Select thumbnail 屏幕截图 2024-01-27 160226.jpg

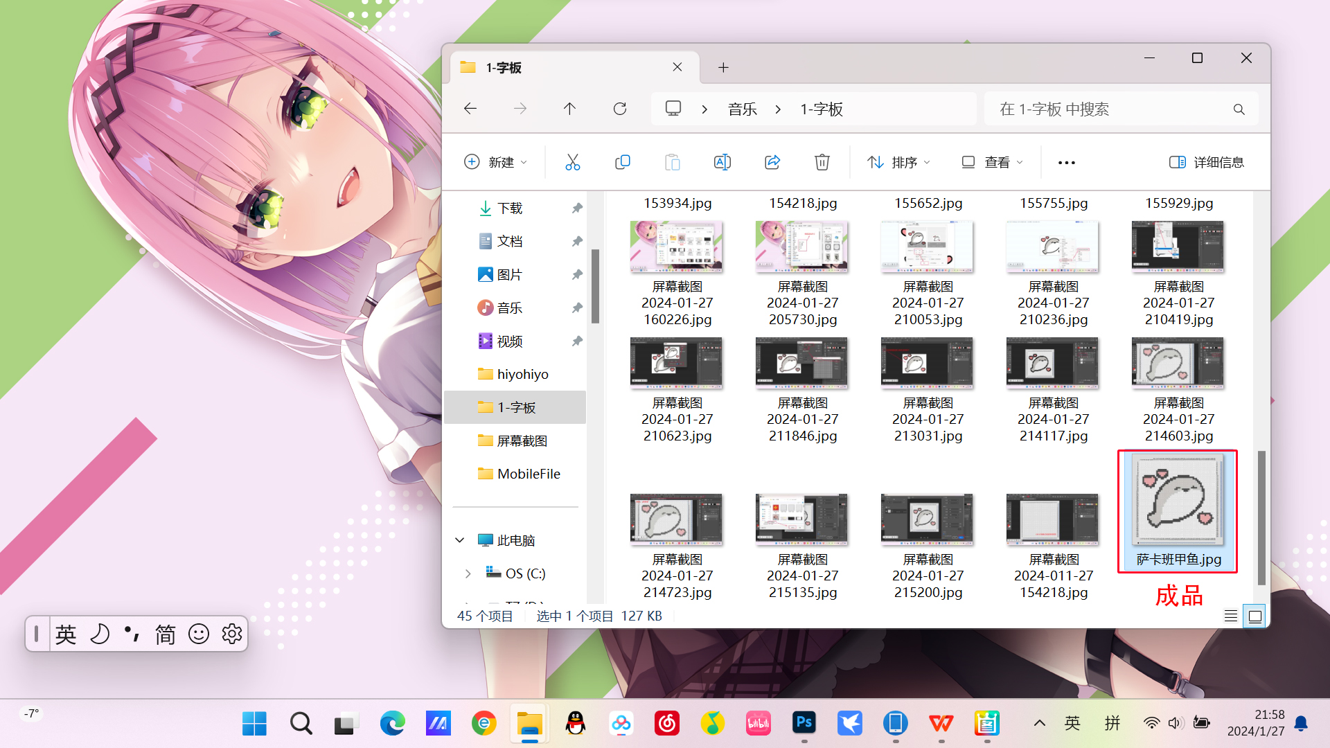[x=677, y=274]
